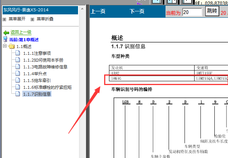Select the 1.1概述 folder

click(x=24, y=46)
